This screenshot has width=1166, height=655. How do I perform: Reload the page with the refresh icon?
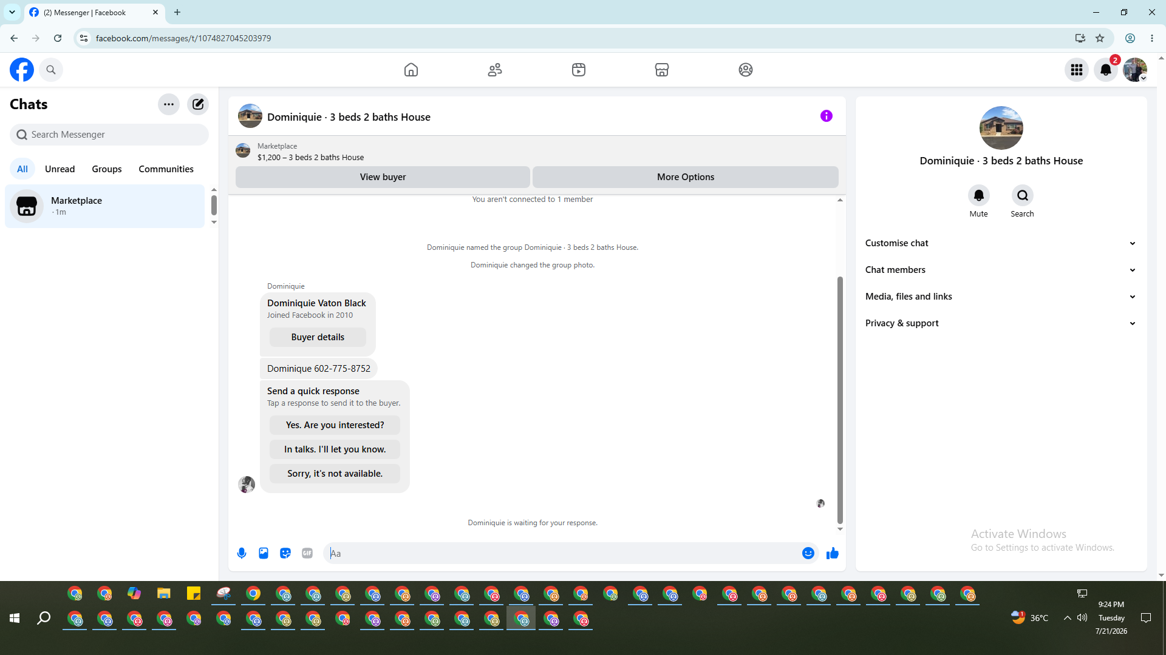(58, 38)
